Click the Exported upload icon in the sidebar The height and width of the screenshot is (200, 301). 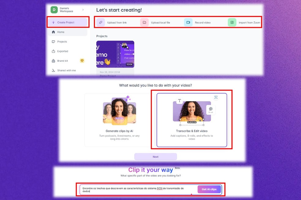(x=53, y=51)
